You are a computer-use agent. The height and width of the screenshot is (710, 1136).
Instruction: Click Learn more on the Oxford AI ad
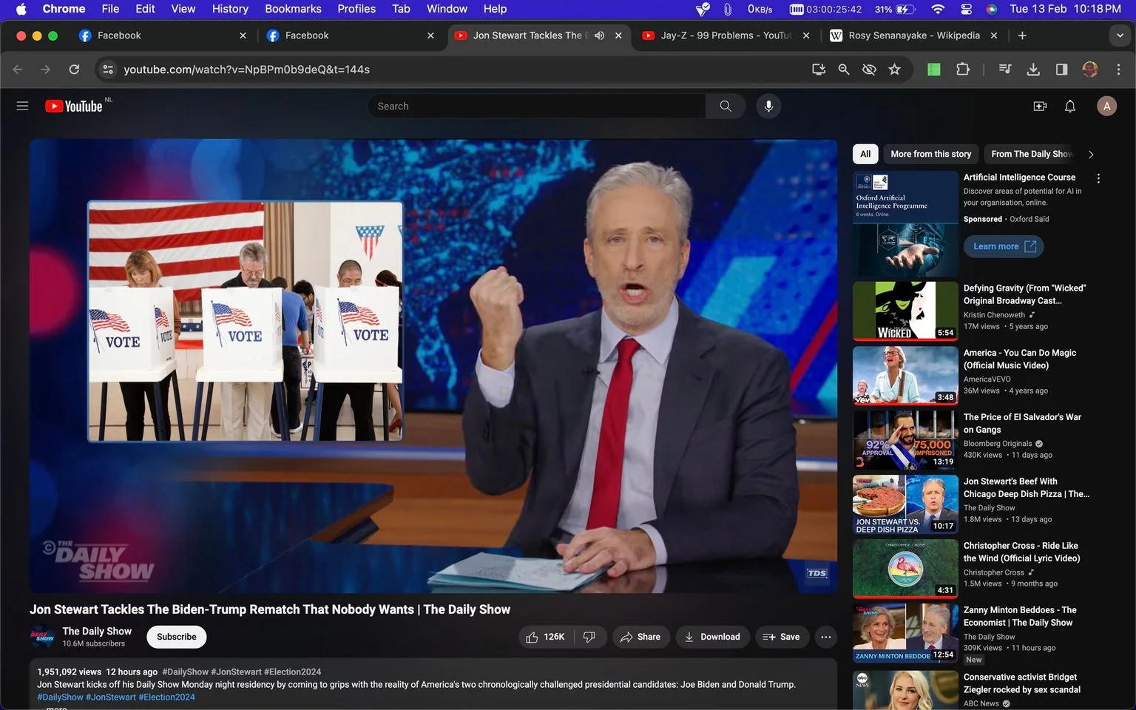tap(1004, 246)
